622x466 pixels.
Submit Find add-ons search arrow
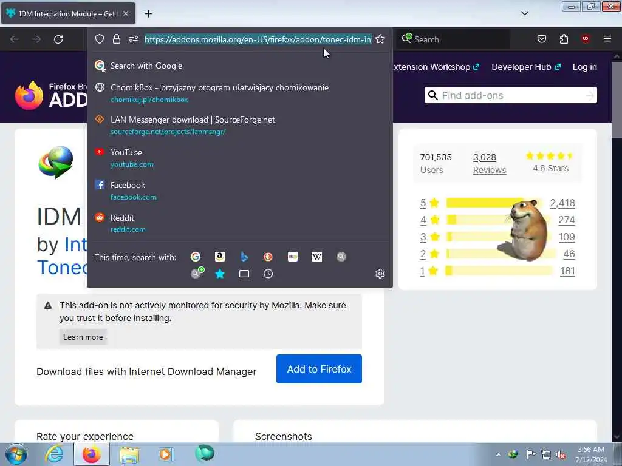590,95
